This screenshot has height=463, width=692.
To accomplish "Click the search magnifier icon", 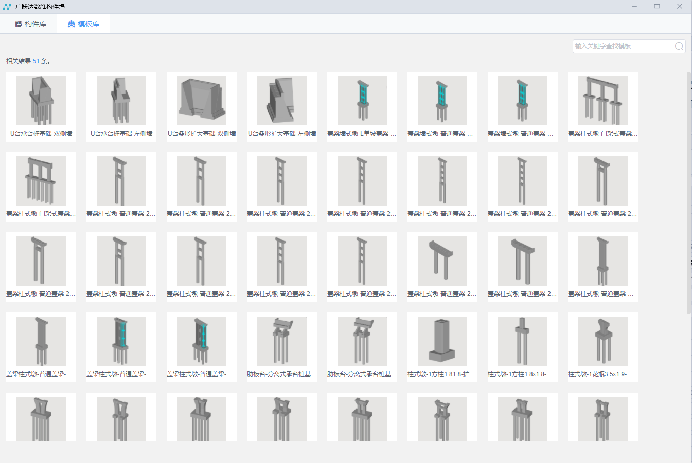I will coord(679,46).
